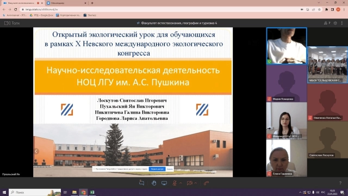This screenshot has width=348, height=196.
Task: Open the participants list showing 7
Action: [x=327, y=23]
